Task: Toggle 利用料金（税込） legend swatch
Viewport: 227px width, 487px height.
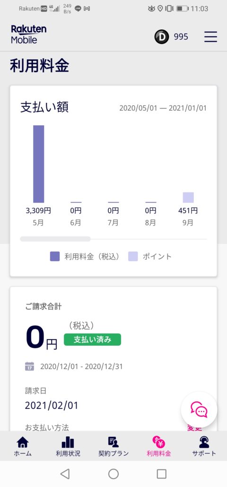Action: coord(54,257)
